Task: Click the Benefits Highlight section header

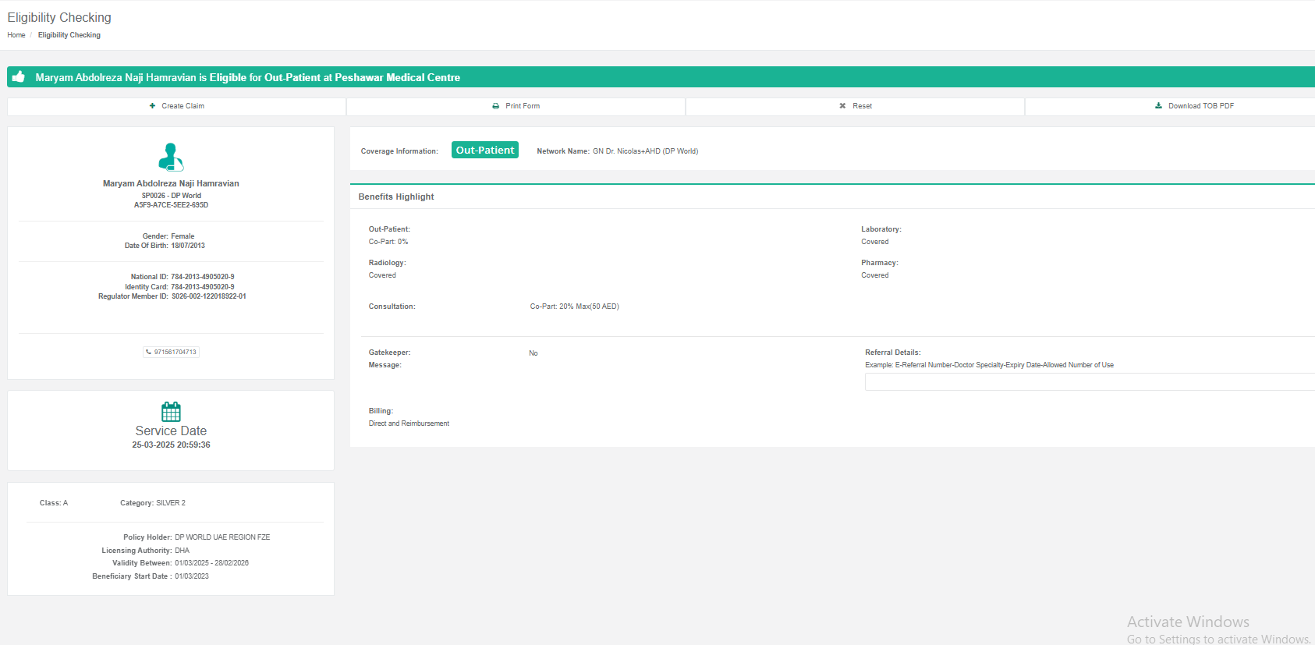Action: coord(396,197)
